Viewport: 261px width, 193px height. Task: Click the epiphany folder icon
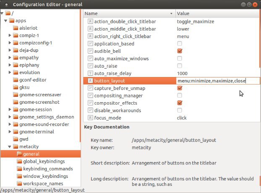pyautogui.click(x=16, y=65)
